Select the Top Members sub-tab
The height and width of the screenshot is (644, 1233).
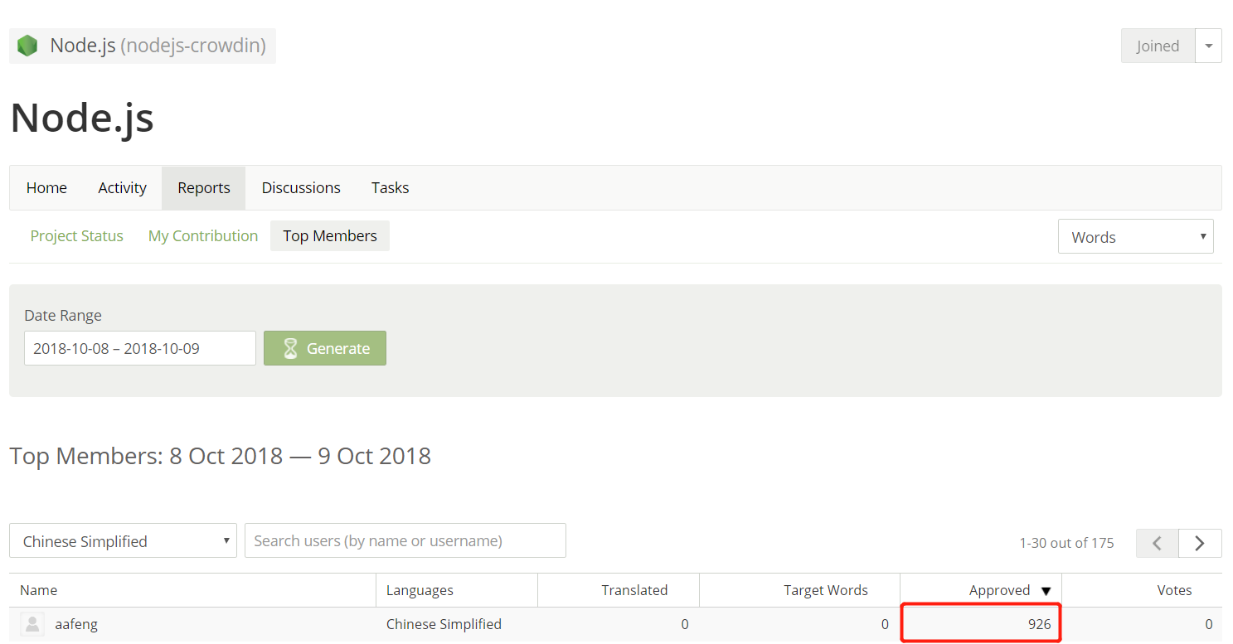click(330, 236)
